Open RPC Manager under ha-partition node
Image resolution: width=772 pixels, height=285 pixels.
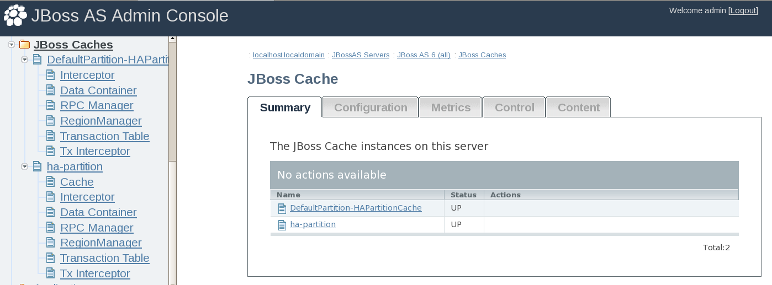tap(97, 227)
